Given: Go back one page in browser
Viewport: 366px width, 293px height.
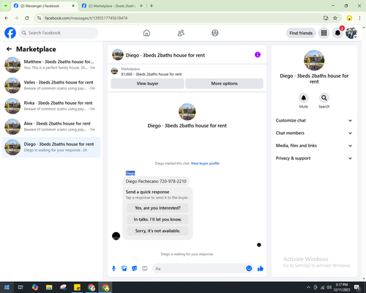Looking at the screenshot, I should pos(7,18).
